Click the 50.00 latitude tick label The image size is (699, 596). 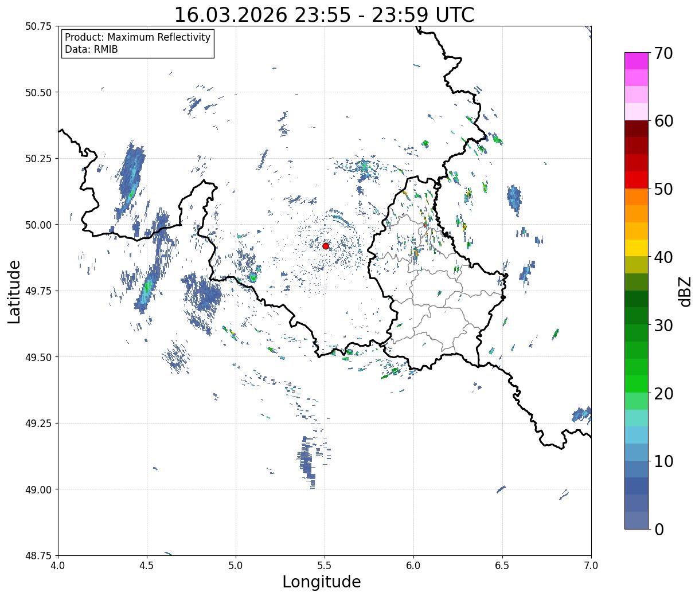38,225
